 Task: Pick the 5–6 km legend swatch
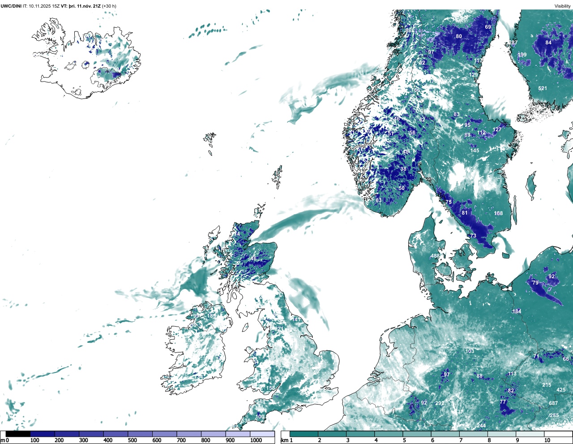point(417,434)
